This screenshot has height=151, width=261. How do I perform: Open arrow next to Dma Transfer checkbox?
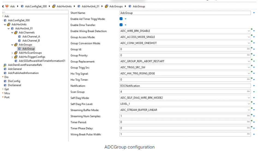click(x=125, y=25)
